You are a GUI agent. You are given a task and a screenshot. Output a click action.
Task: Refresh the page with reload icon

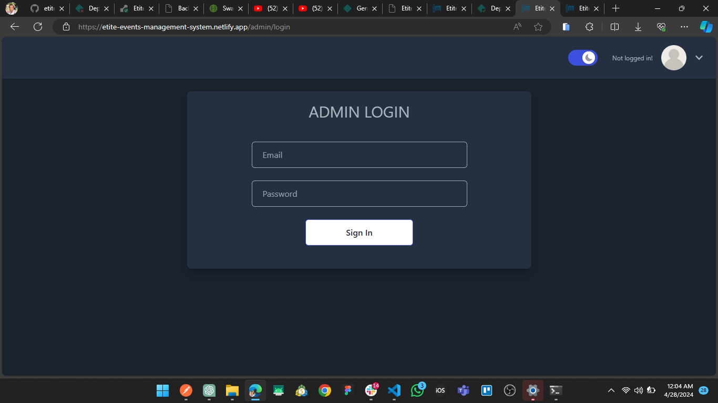(x=38, y=27)
